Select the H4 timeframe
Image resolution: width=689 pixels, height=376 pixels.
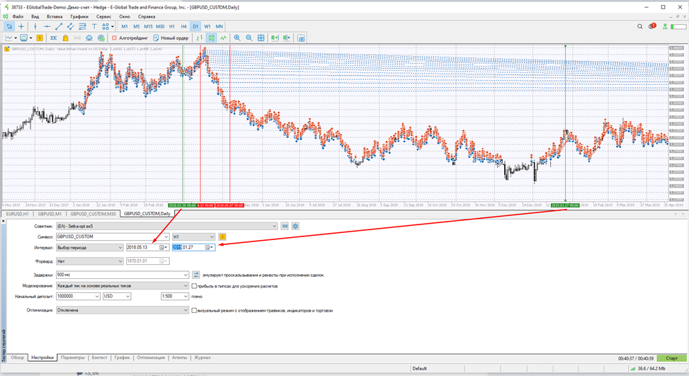pyautogui.click(x=183, y=26)
